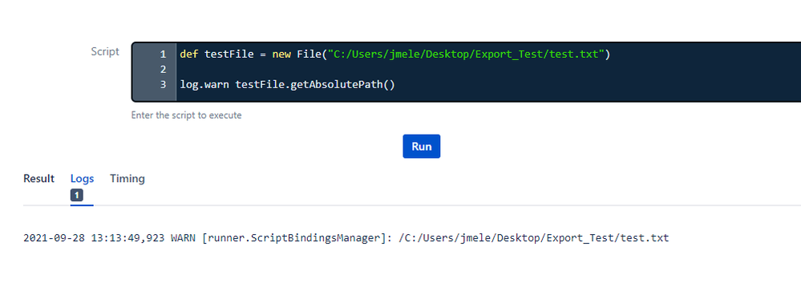Click the Logs count badge showing 1

click(77, 195)
